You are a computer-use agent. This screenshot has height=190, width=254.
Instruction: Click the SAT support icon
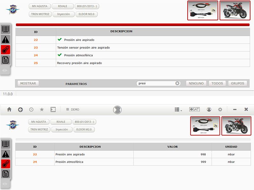pos(194,109)
